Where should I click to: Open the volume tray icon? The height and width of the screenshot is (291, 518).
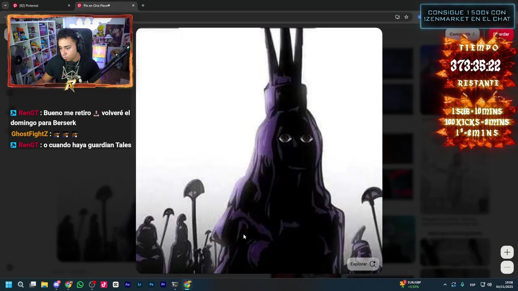pyautogui.click(x=489, y=285)
